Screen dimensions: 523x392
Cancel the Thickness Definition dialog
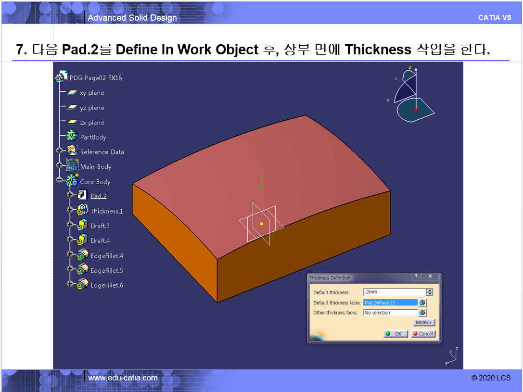423,333
